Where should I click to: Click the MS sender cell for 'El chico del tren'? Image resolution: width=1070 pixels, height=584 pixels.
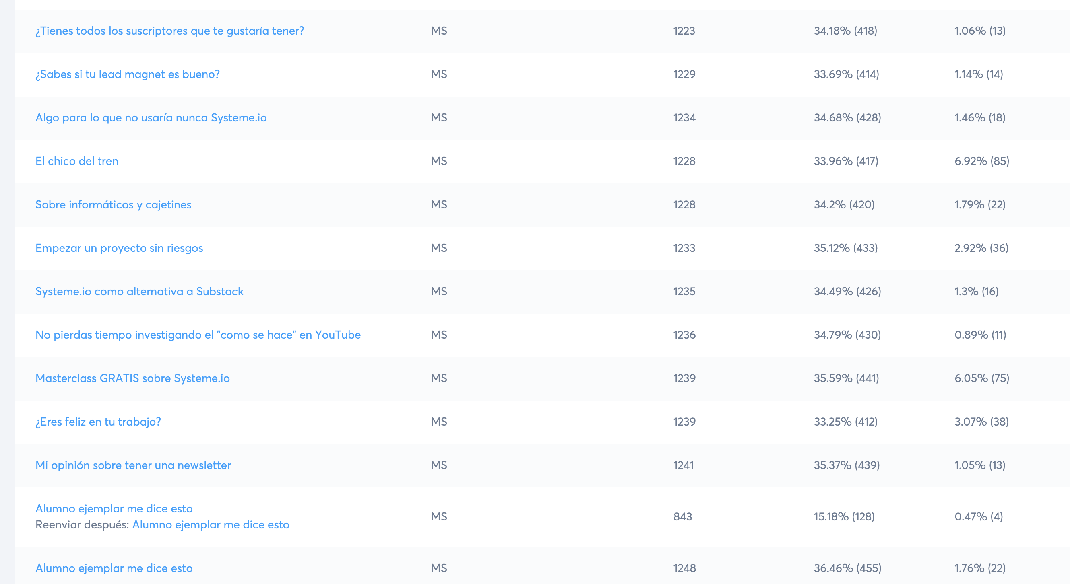[x=439, y=161]
